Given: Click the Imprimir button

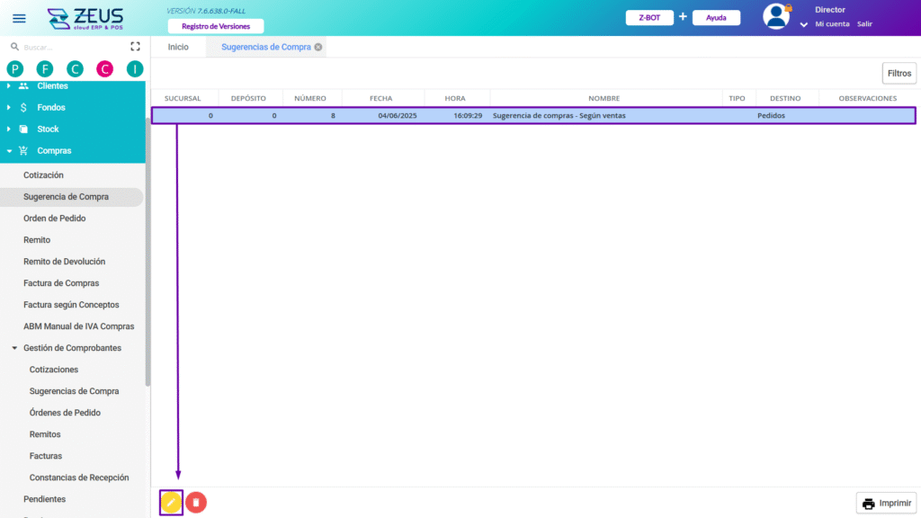Looking at the screenshot, I should point(886,504).
